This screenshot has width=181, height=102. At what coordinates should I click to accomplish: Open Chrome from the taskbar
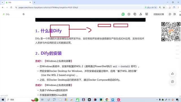click(107, 99)
